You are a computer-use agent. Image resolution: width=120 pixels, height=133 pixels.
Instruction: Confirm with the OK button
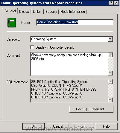tap(34, 126)
